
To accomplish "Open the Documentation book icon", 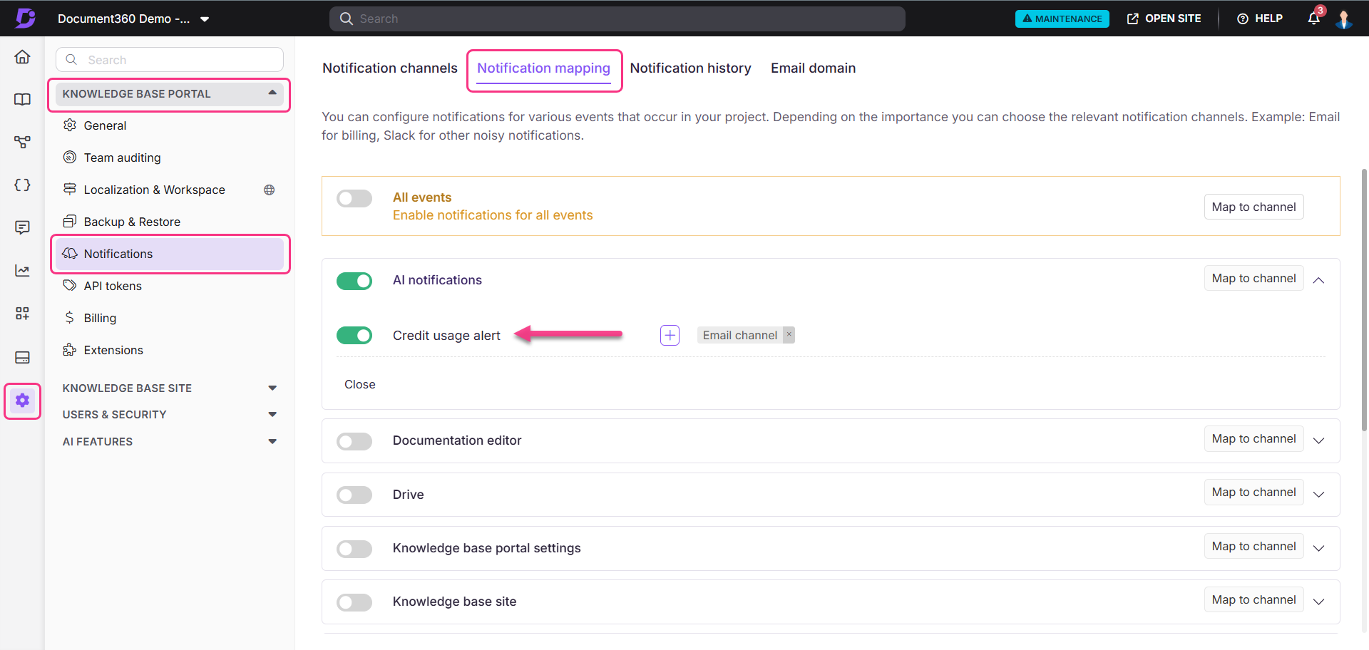I will coord(22,100).
